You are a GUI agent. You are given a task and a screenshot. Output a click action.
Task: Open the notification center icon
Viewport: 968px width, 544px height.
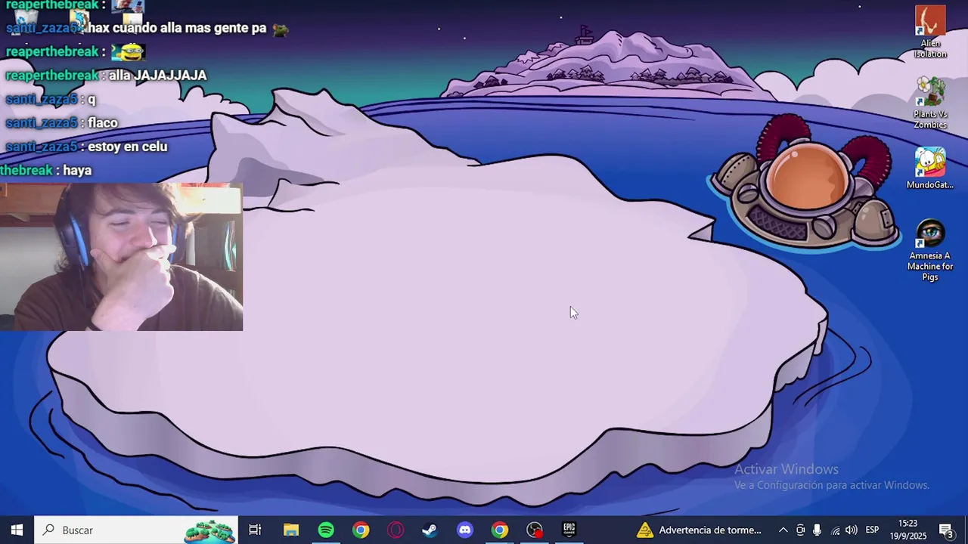click(946, 530)
